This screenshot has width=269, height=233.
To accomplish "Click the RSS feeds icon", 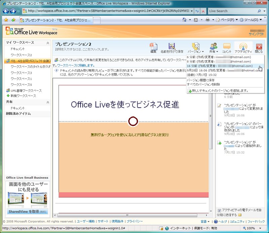I will pyautogui.click(x=196, y=20).
